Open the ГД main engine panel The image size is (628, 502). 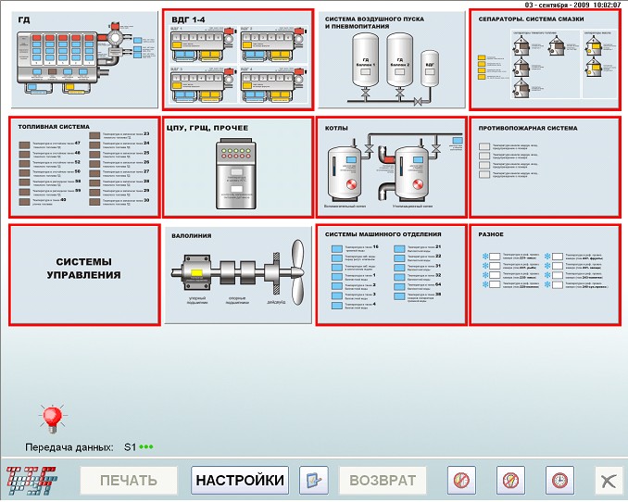coord(84,59)
